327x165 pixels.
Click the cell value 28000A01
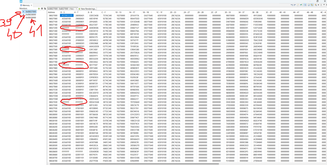[x=80, y=15]
